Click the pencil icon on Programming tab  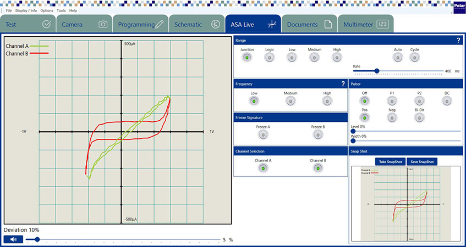pyautogui.click(x=160, y=25)
